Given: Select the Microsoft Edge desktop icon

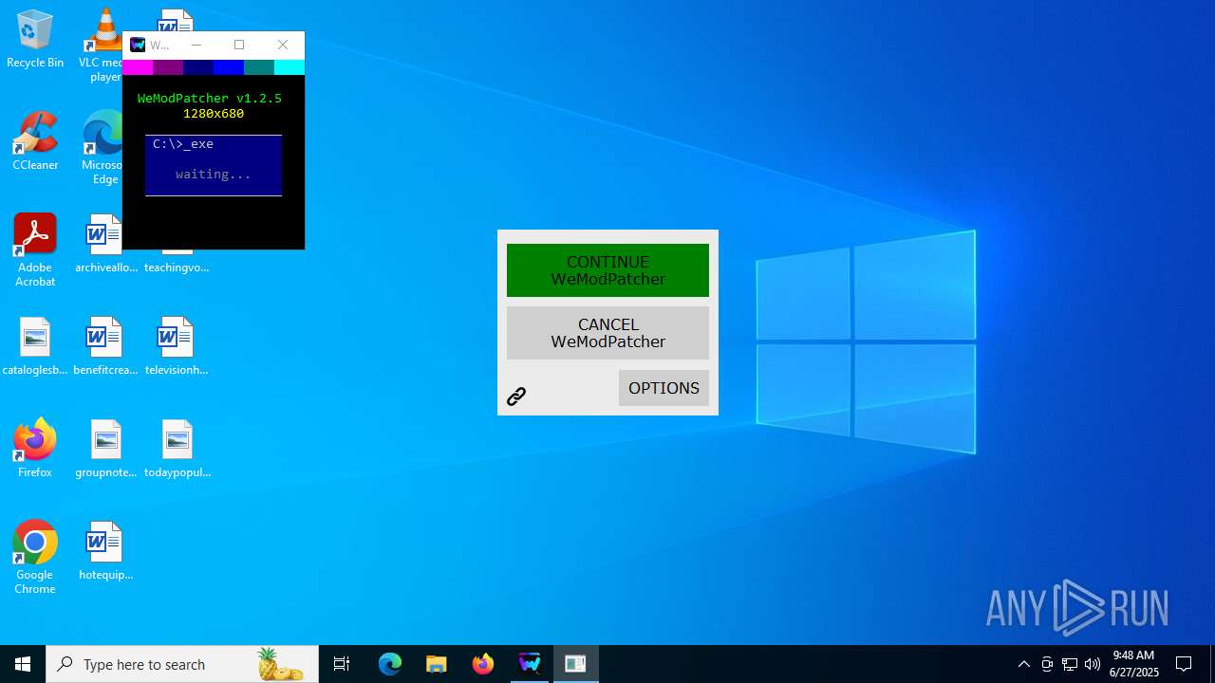Looking at the screenshot, I should [103, 148].
